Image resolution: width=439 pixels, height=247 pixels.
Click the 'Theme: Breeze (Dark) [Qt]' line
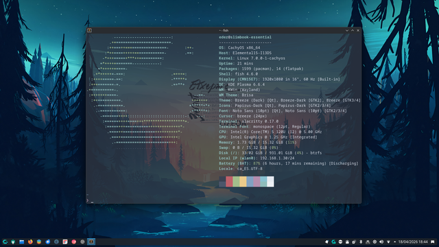point(289,100)
